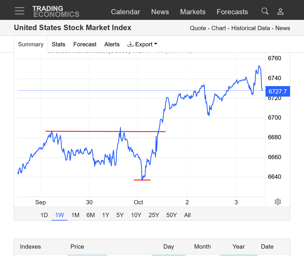The image size is (304, 256).
Task: Expand the Export dropdown
Action: 142,44
